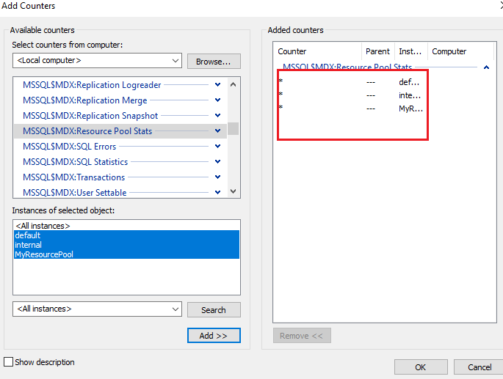Click the Computer column header
This screenshot has width=503, height=379.
(x=460, y=51)
